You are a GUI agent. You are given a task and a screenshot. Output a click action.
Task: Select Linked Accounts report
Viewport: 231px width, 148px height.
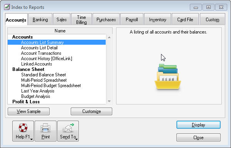(x=57, y=64)
